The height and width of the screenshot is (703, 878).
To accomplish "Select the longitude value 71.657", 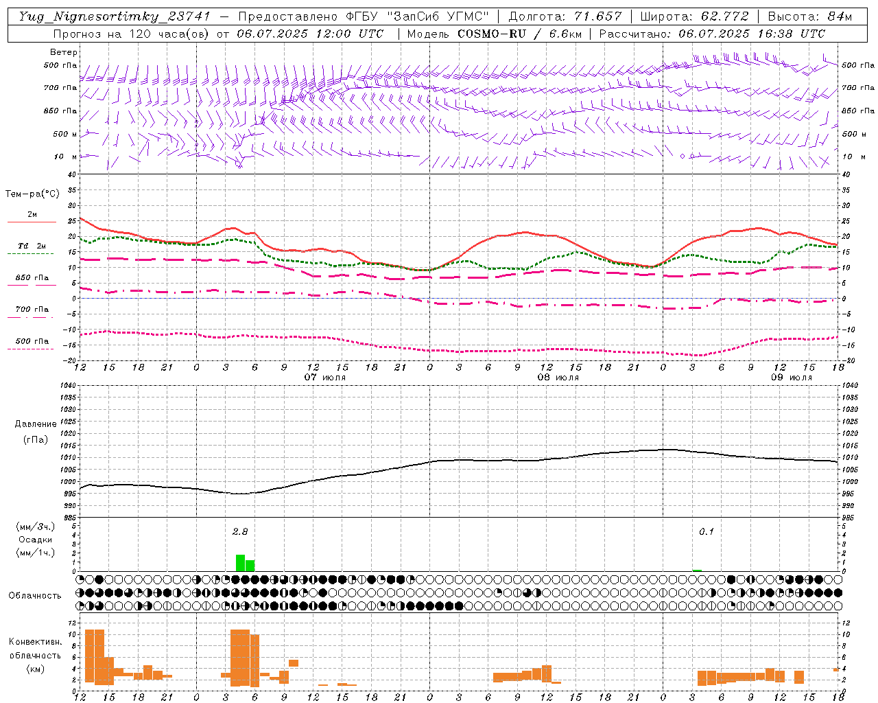I will (598, 16).
